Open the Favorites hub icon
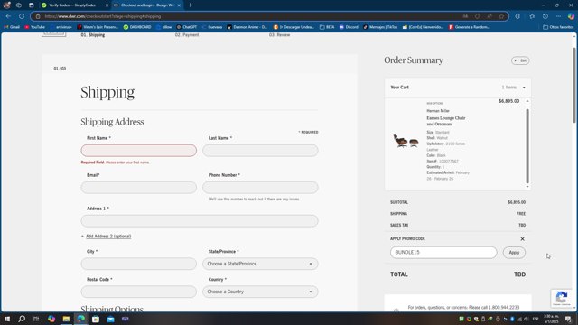The height and width of the screenshot is (325, 578). point(532,16)
